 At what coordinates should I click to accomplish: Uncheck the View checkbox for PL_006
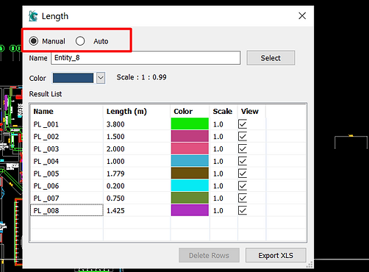tap(243, 186)
